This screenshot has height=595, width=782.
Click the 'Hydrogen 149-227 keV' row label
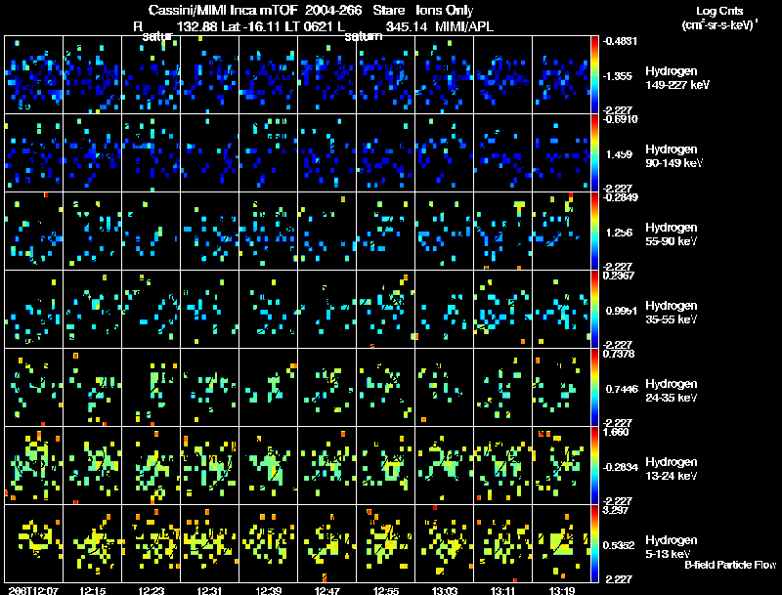pyautogui.click(x=676, y=78)
